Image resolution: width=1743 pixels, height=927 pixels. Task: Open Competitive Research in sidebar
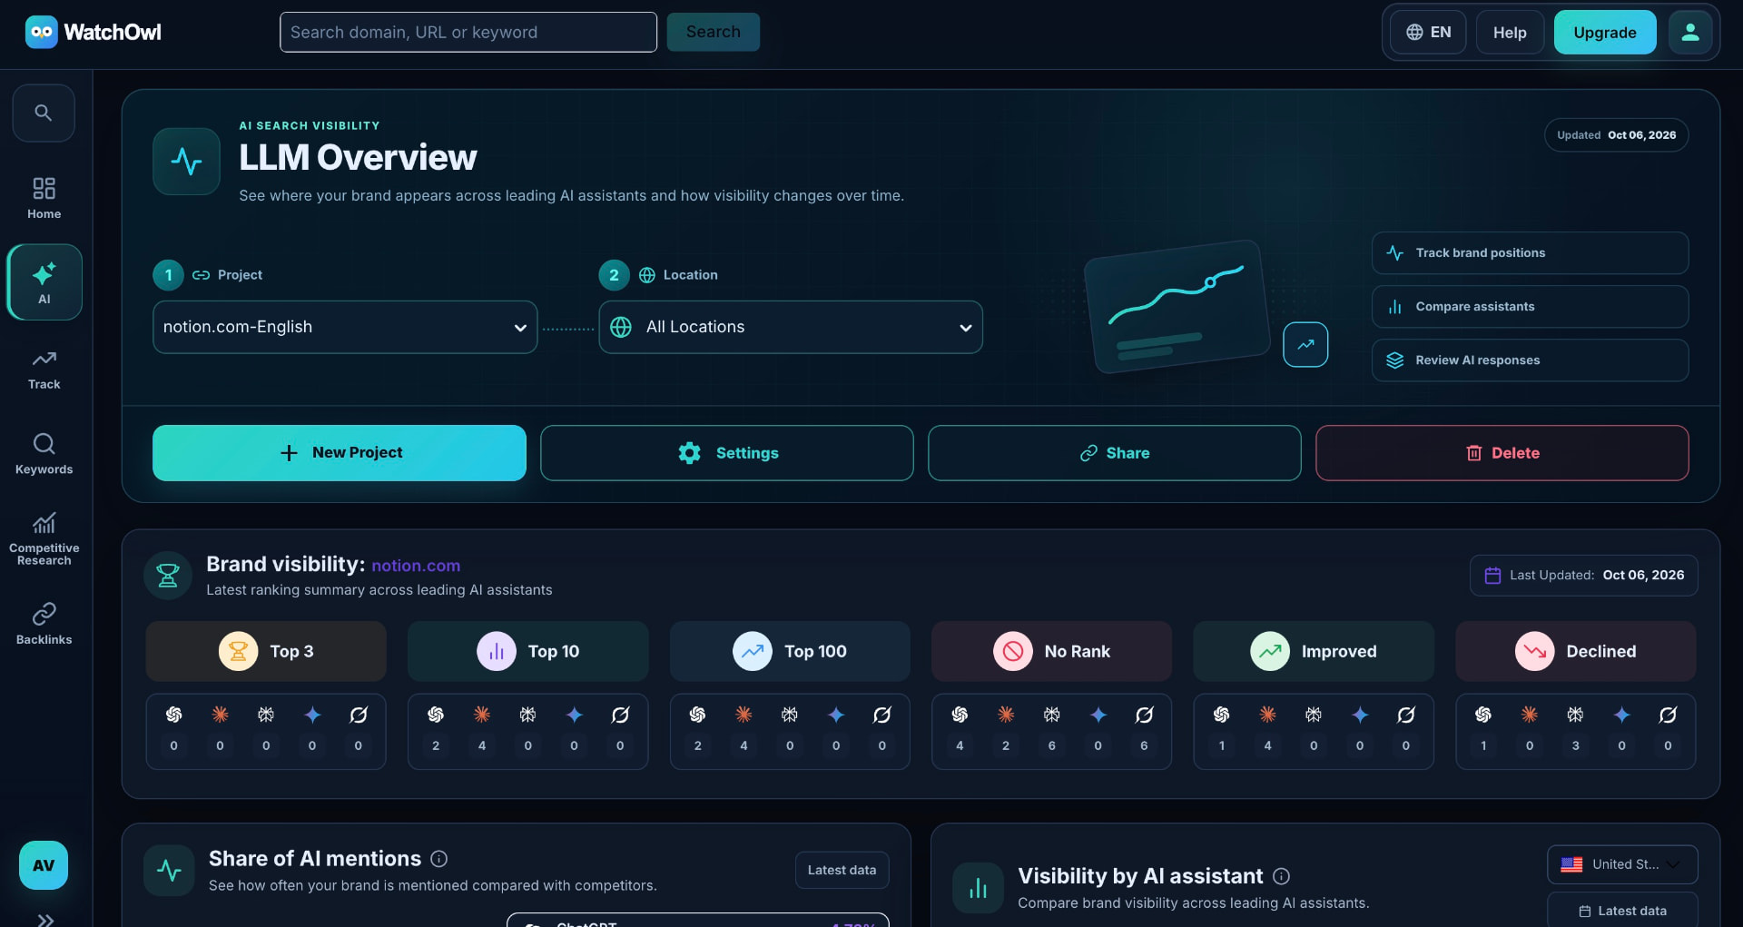(x=44, y=540)
